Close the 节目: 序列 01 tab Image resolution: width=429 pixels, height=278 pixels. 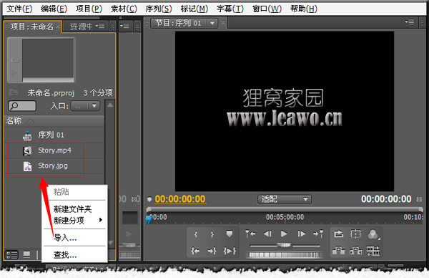pyautogui.click(x=223, y=23)
